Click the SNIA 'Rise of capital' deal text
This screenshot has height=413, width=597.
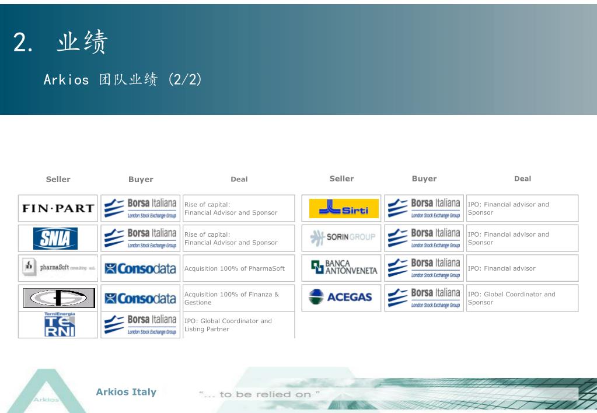[x=231, y=239]
